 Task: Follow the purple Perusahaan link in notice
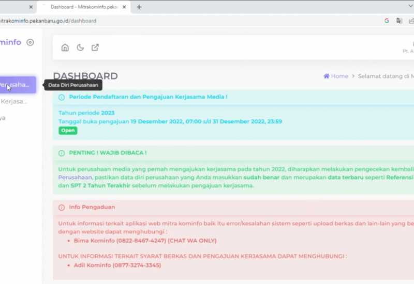coord(75,177)
